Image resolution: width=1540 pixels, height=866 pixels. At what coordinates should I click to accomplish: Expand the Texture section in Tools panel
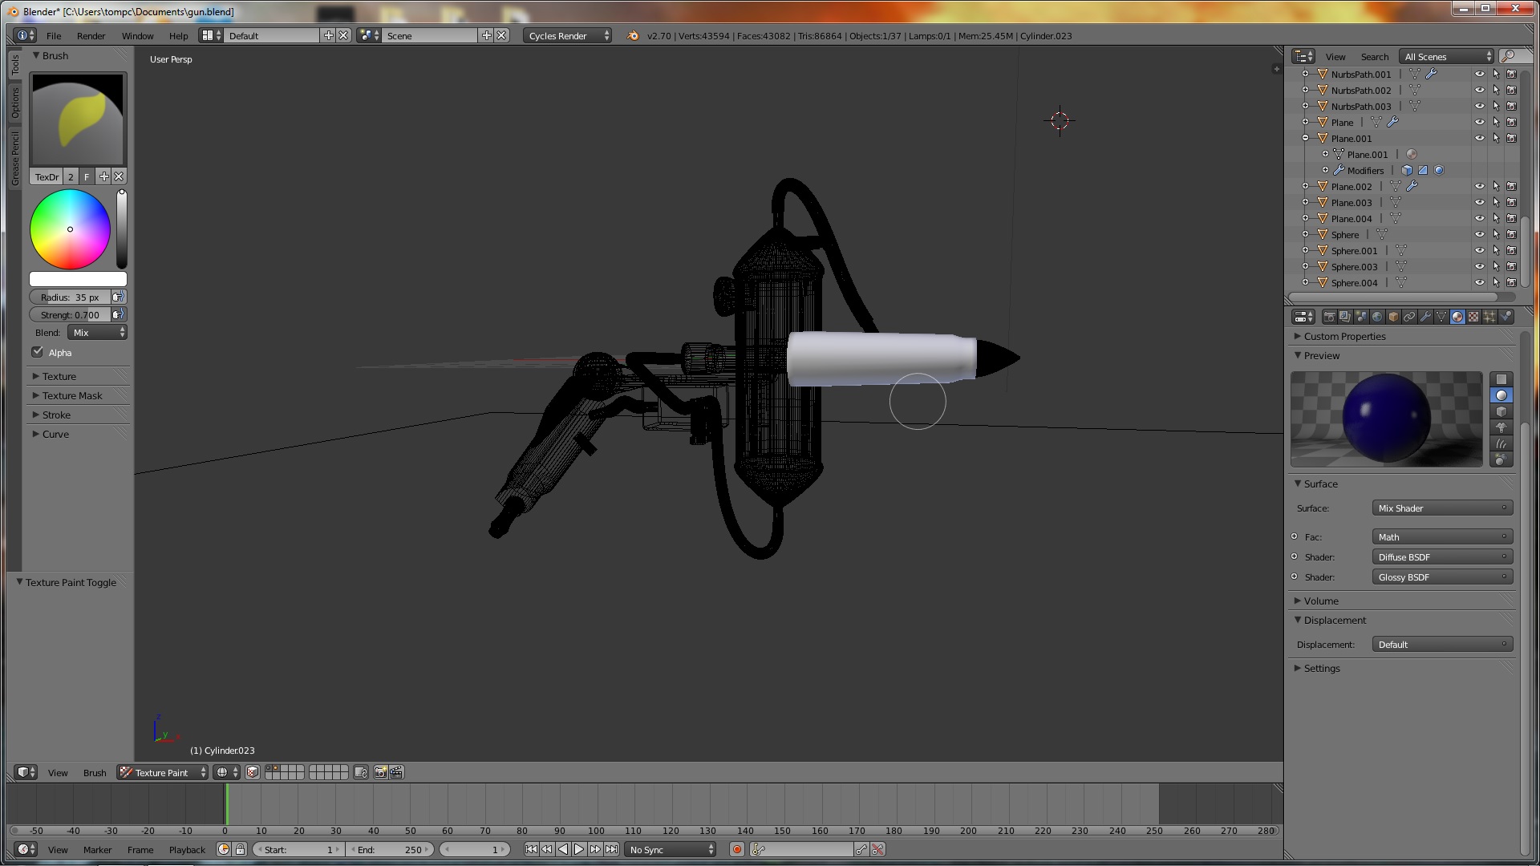point(58,375)
